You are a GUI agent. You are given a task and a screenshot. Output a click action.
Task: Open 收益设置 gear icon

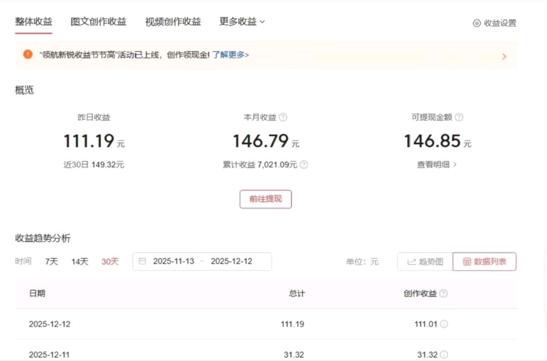pyautogui.click(x=477, y=23)
